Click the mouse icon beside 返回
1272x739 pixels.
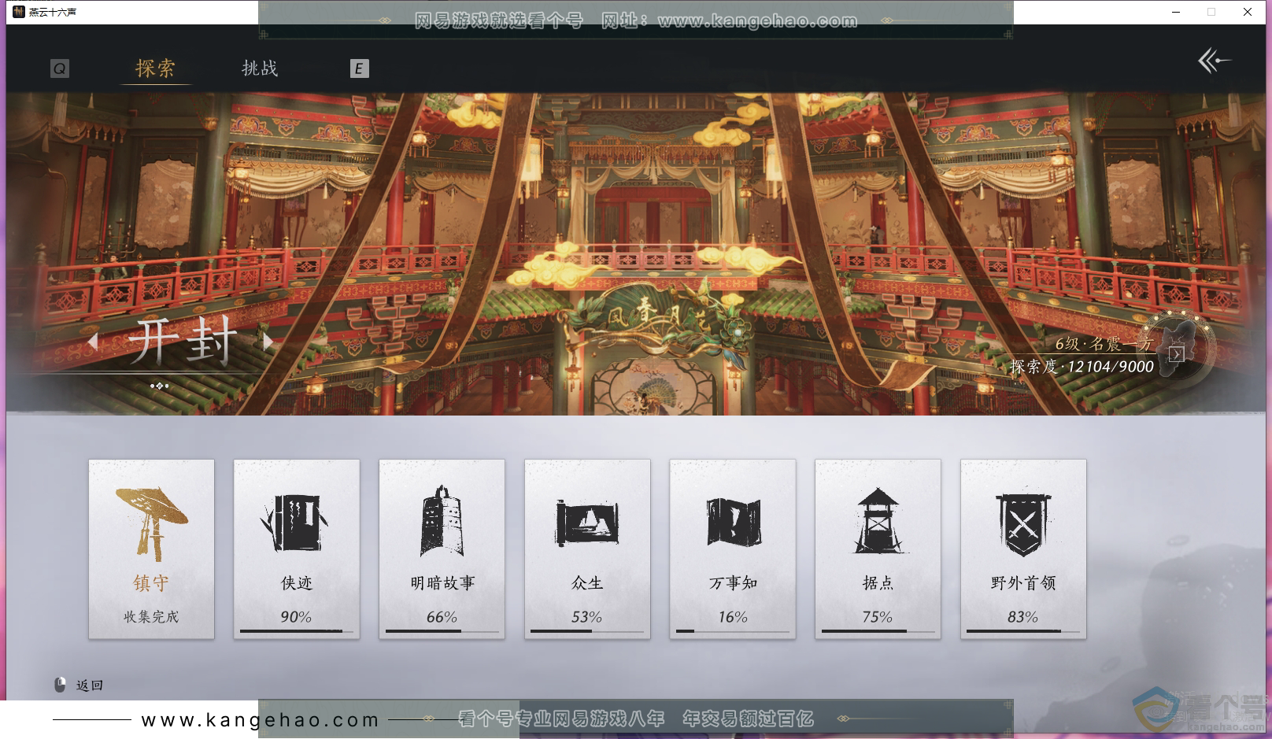(x=60, y=685)
